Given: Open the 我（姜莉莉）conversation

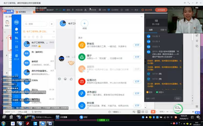Looking at the screenshot, I should pyautogui.click(x=38, y=54).
